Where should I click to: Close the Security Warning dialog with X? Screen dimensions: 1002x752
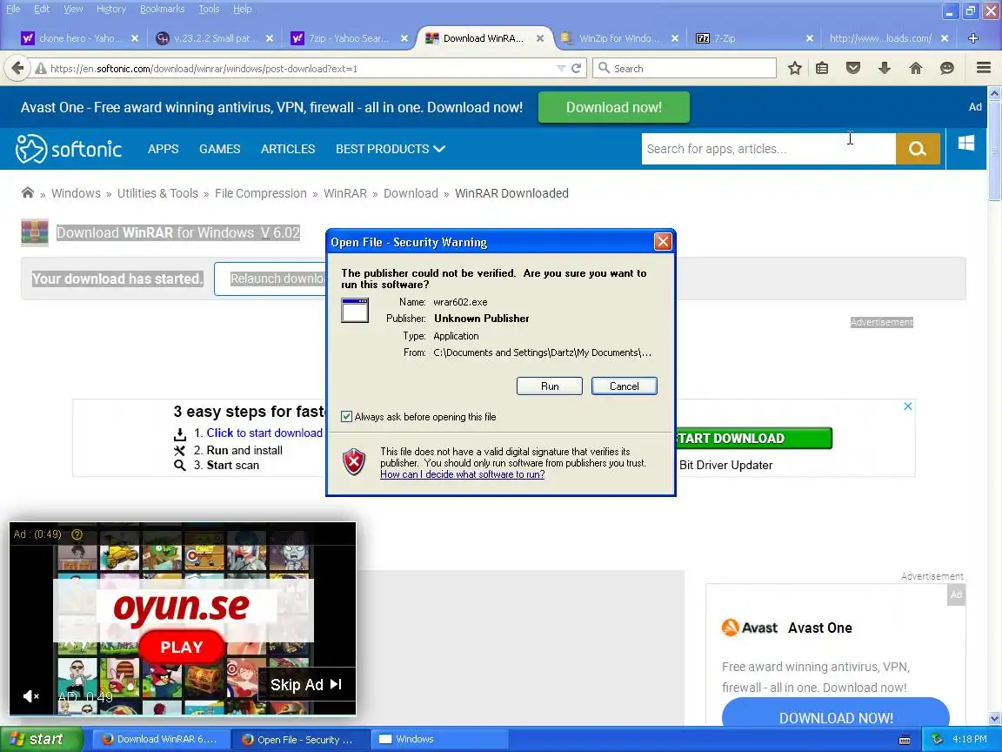click(x=663, y=242)
